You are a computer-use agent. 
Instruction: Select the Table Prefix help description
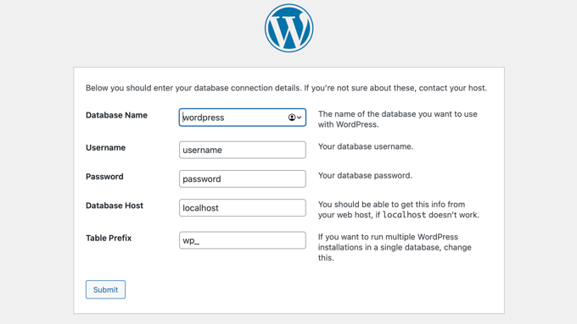click(x=395, y=247)
